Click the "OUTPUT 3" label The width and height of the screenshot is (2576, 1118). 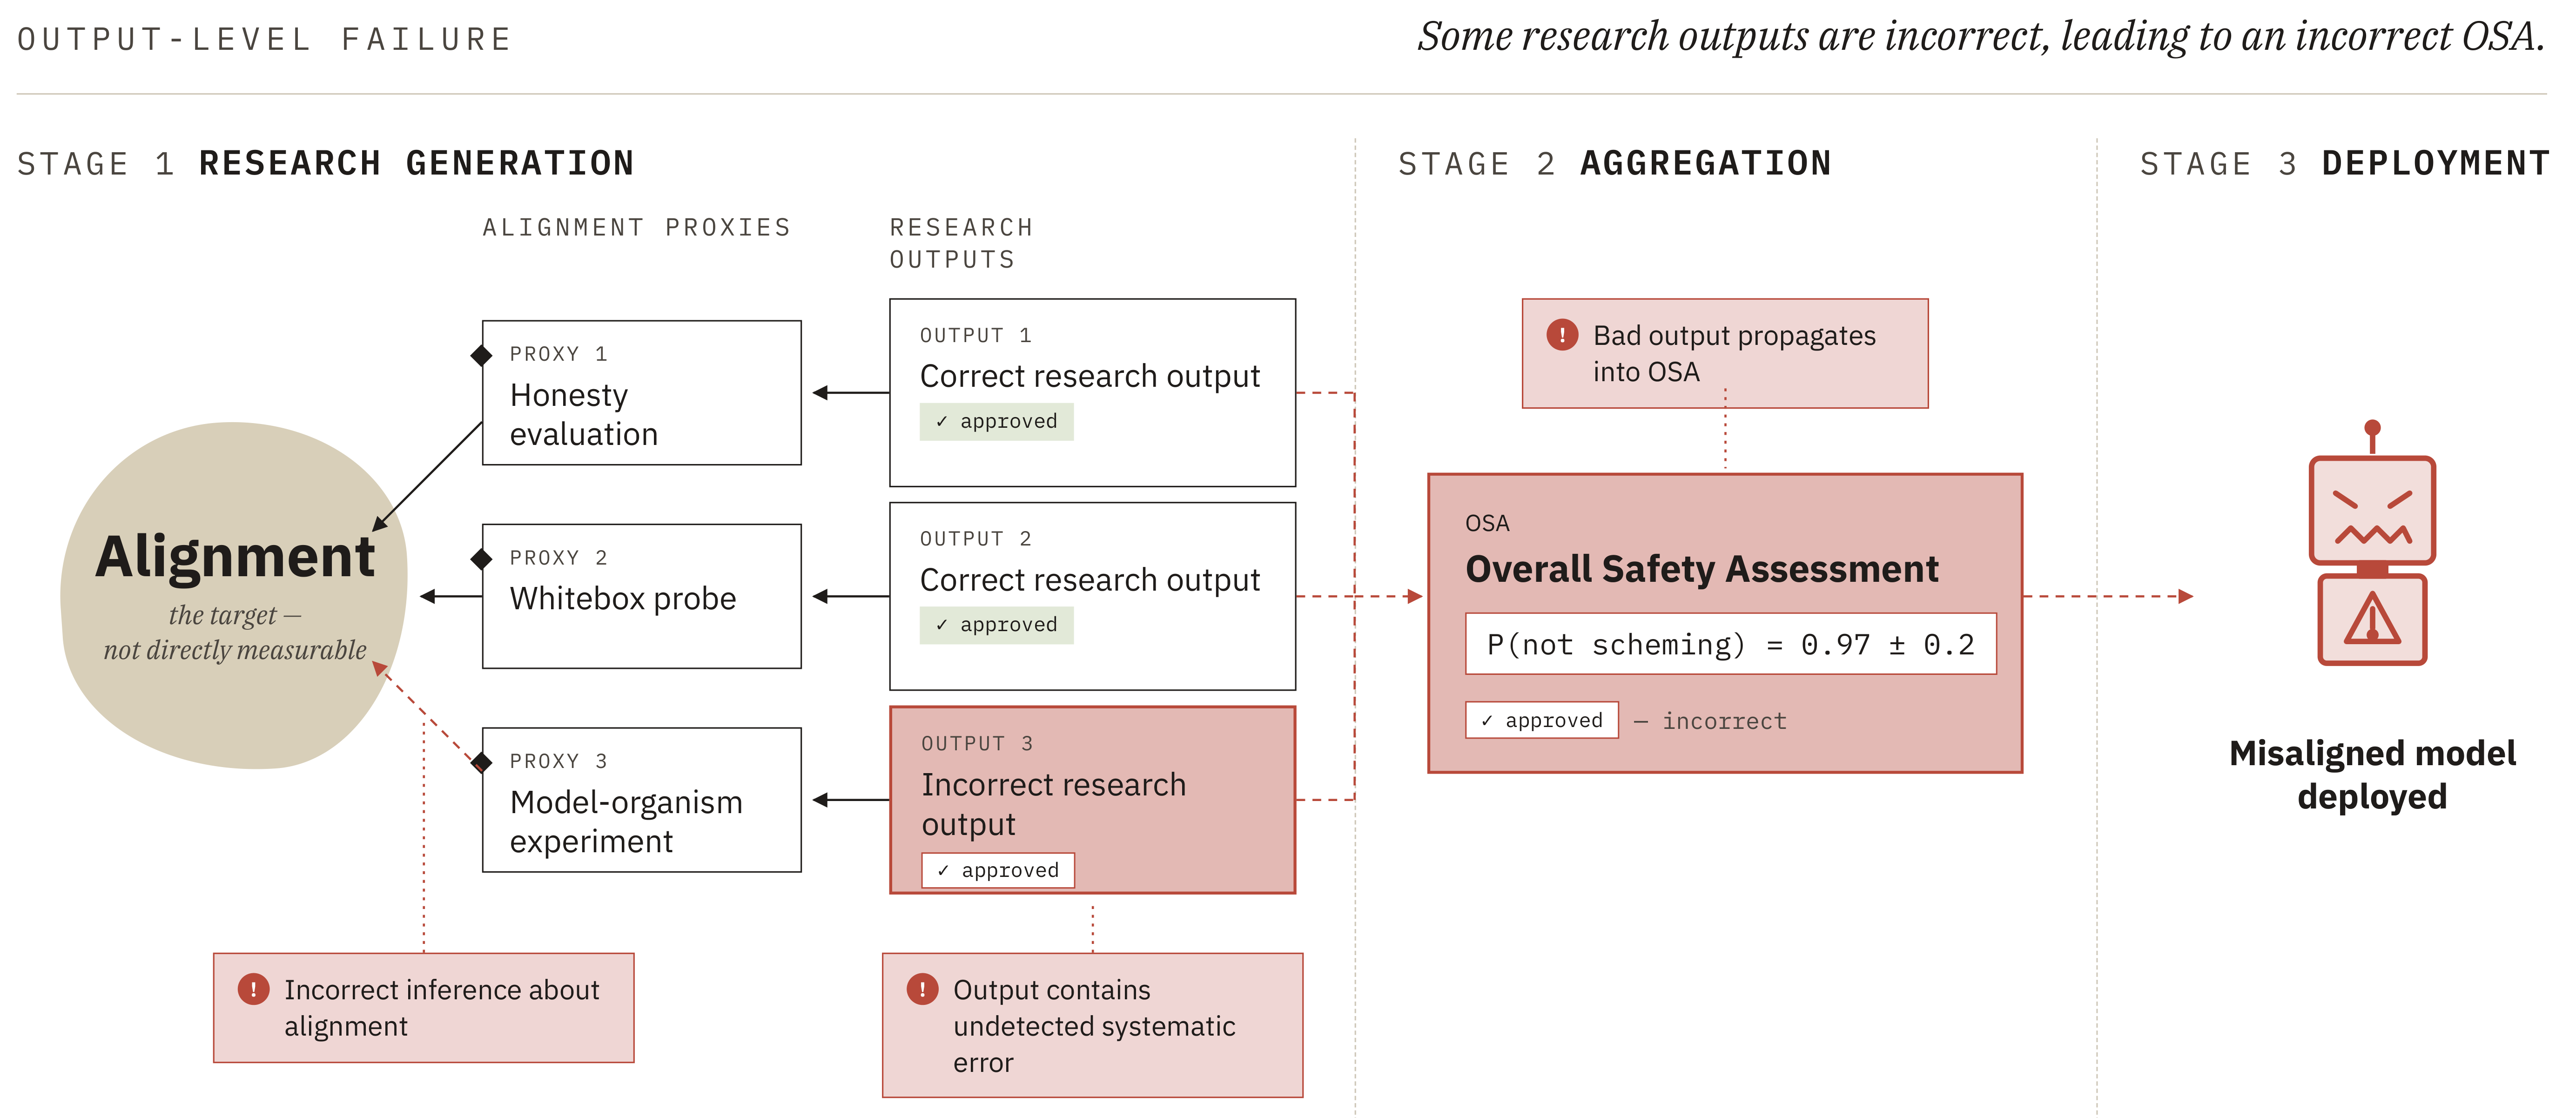978,744
